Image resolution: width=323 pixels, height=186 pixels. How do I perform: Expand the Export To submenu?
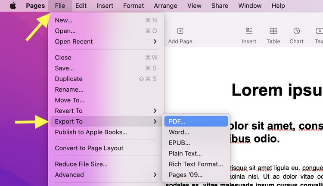pos(106,121)
